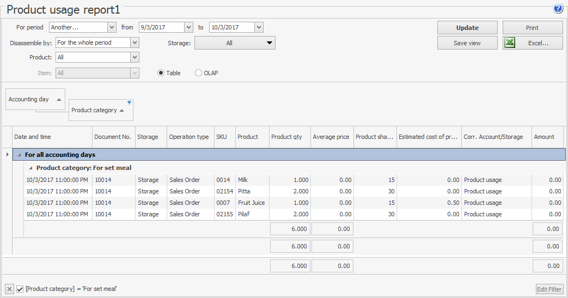Open the Storage dropdown
This screenshot has height=298, width=568.
pos(269,43)
